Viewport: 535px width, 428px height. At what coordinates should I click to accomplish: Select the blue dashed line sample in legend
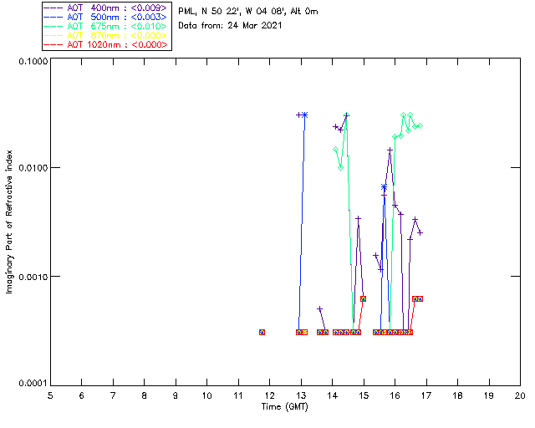pyautogui.click(x=53, y=17)
